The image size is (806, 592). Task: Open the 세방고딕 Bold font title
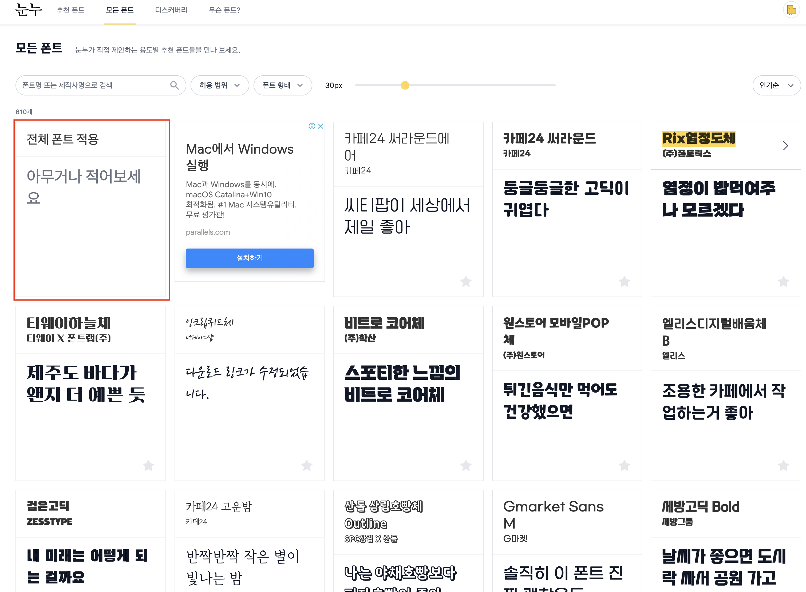(x=701, y=506)
